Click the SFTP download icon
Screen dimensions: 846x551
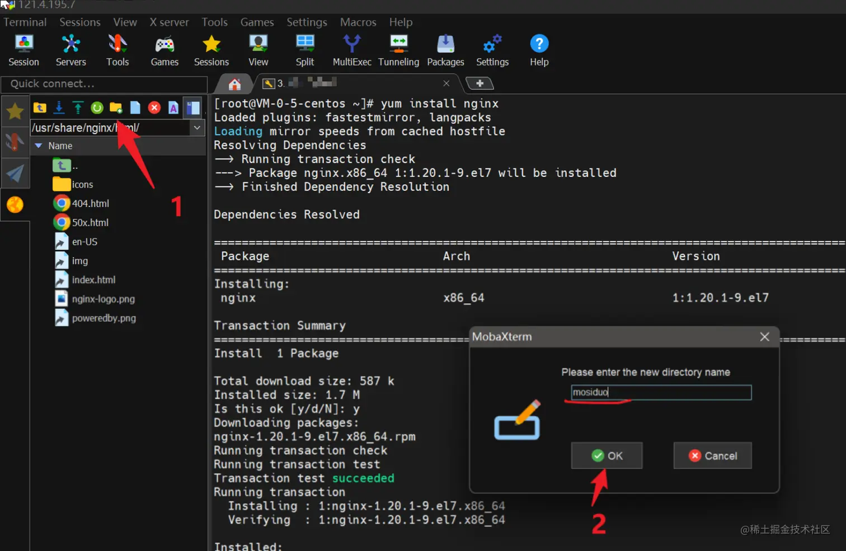(59, 107)
